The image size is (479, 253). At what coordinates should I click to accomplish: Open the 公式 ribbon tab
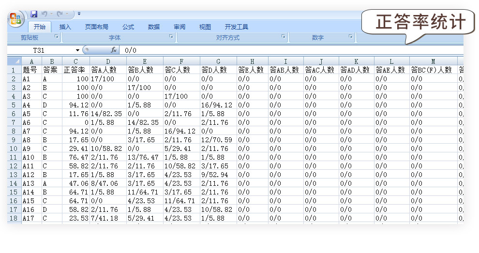128,27
